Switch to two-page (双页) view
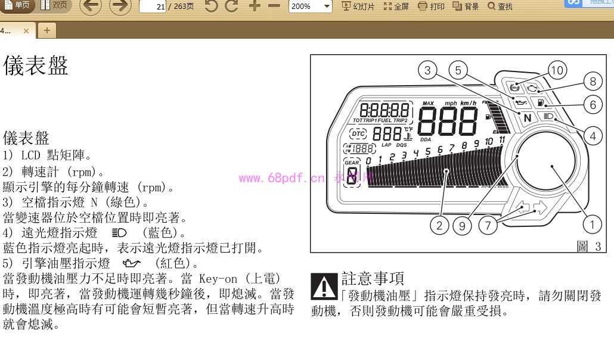Image resolution: width=614 pixels, height=352 pixels. coord(54,6)
